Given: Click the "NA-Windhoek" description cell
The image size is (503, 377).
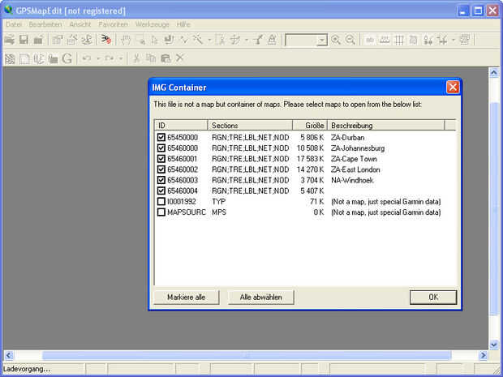Looking at the screenshot, I should (x=352, y=180).
